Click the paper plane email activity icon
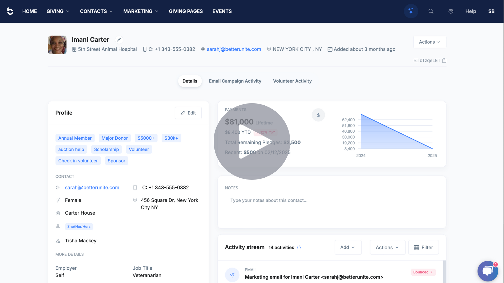 coord(232,275)
